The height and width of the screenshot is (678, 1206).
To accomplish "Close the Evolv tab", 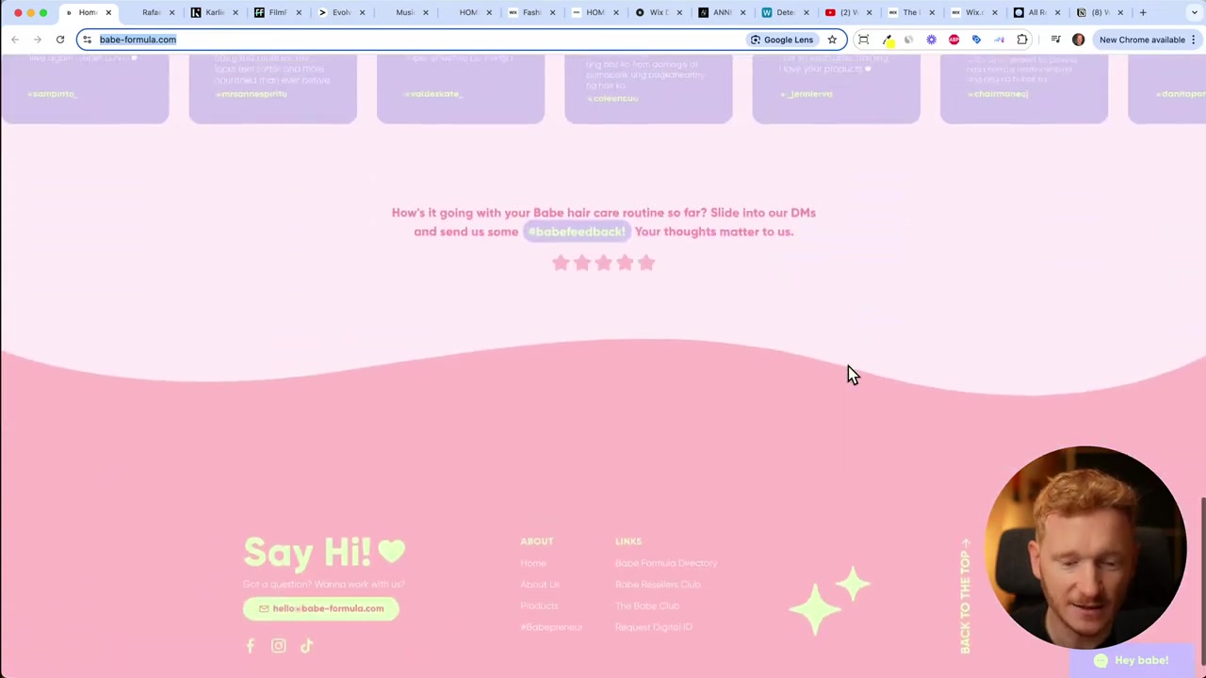I will tap(362, 12).
